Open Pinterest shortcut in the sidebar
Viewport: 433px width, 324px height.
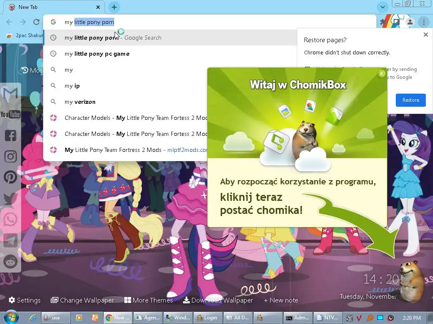(11, 177)
